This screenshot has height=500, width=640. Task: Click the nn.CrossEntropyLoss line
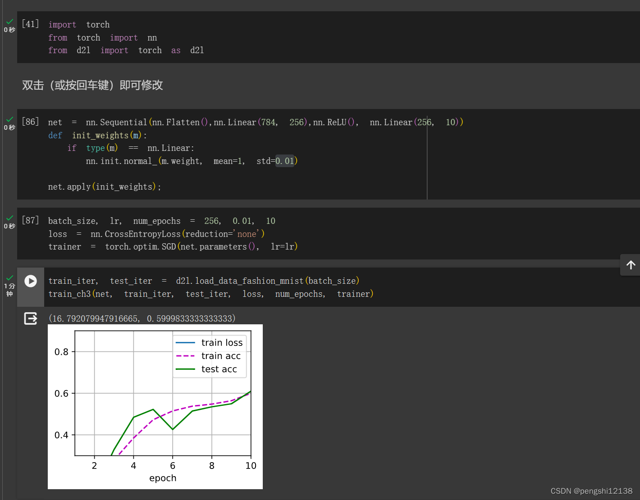click(156, 234)
